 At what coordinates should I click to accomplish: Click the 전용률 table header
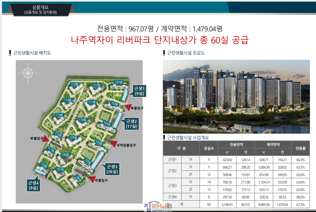[301, 148]
